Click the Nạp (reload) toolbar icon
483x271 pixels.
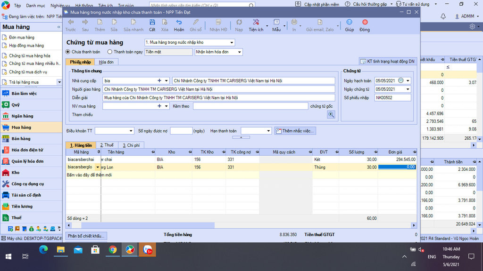click(x=239, y=22)
